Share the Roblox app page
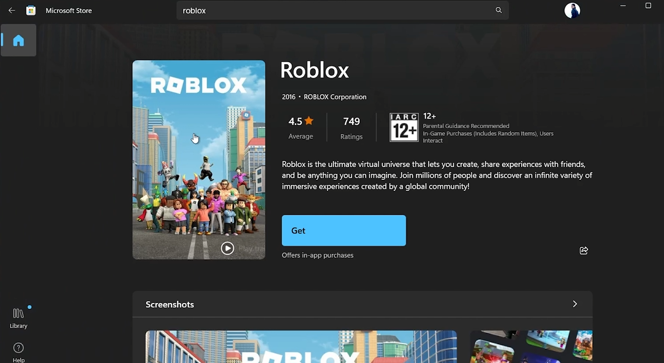 pos(584,250)
